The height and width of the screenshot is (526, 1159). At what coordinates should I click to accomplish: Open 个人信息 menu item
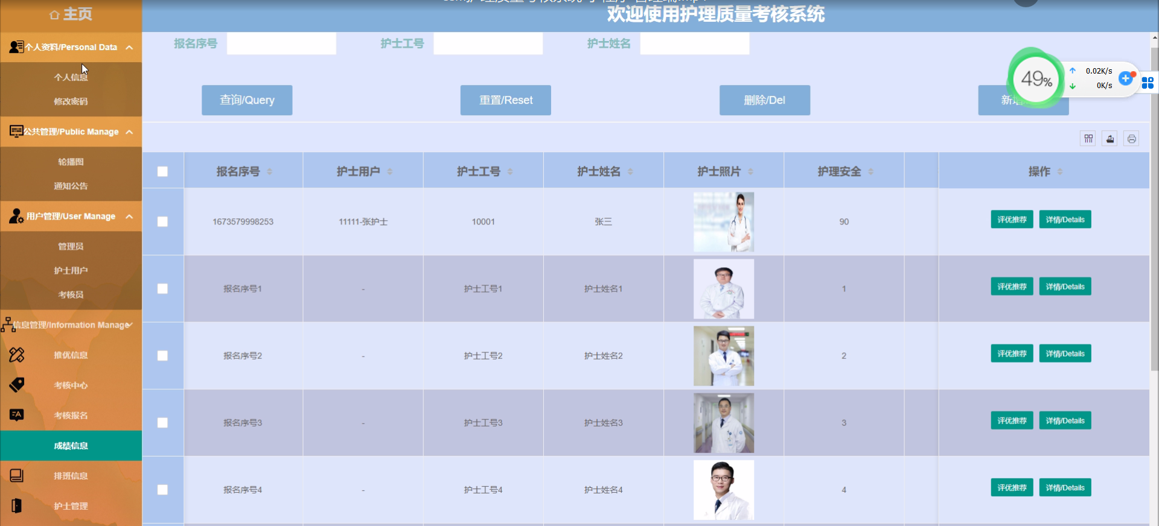(x=71, y=77)
